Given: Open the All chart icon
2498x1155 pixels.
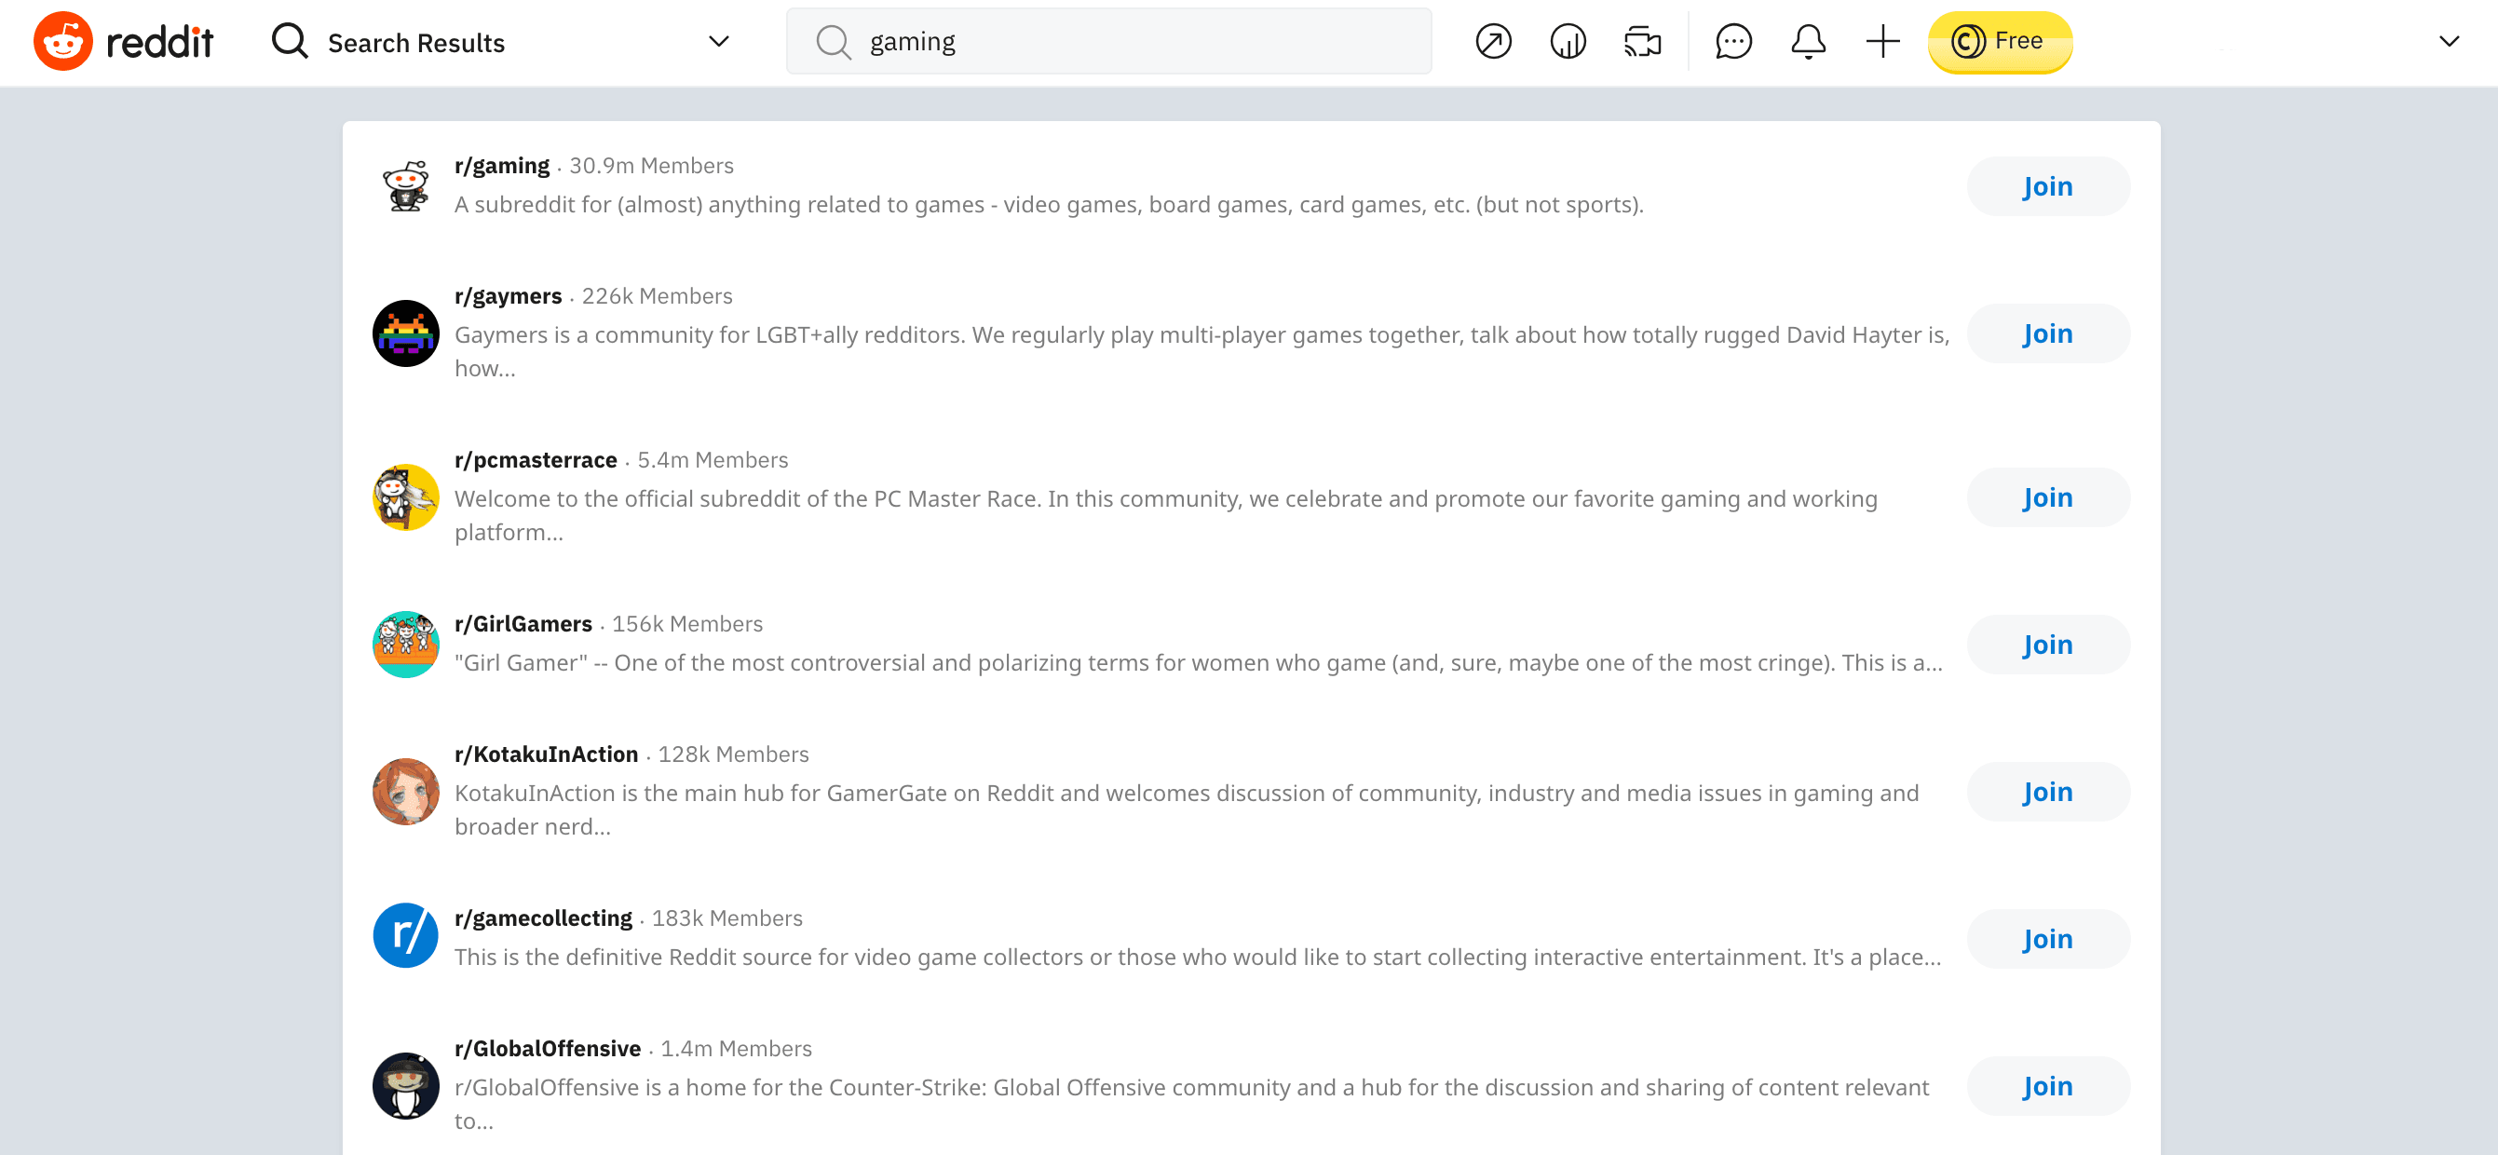Looking at the screenshot, I should tap(1568, 42).
